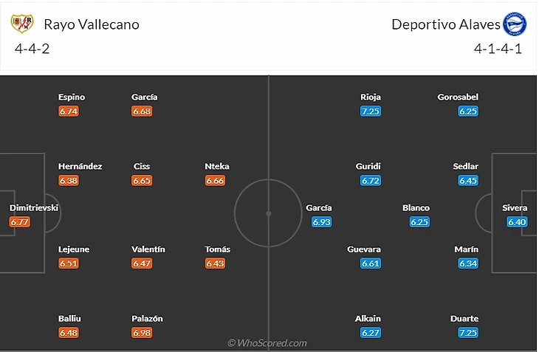Select Rioja's 7.25 rating badge
539x352 pixels.
[x=370, y=111]
